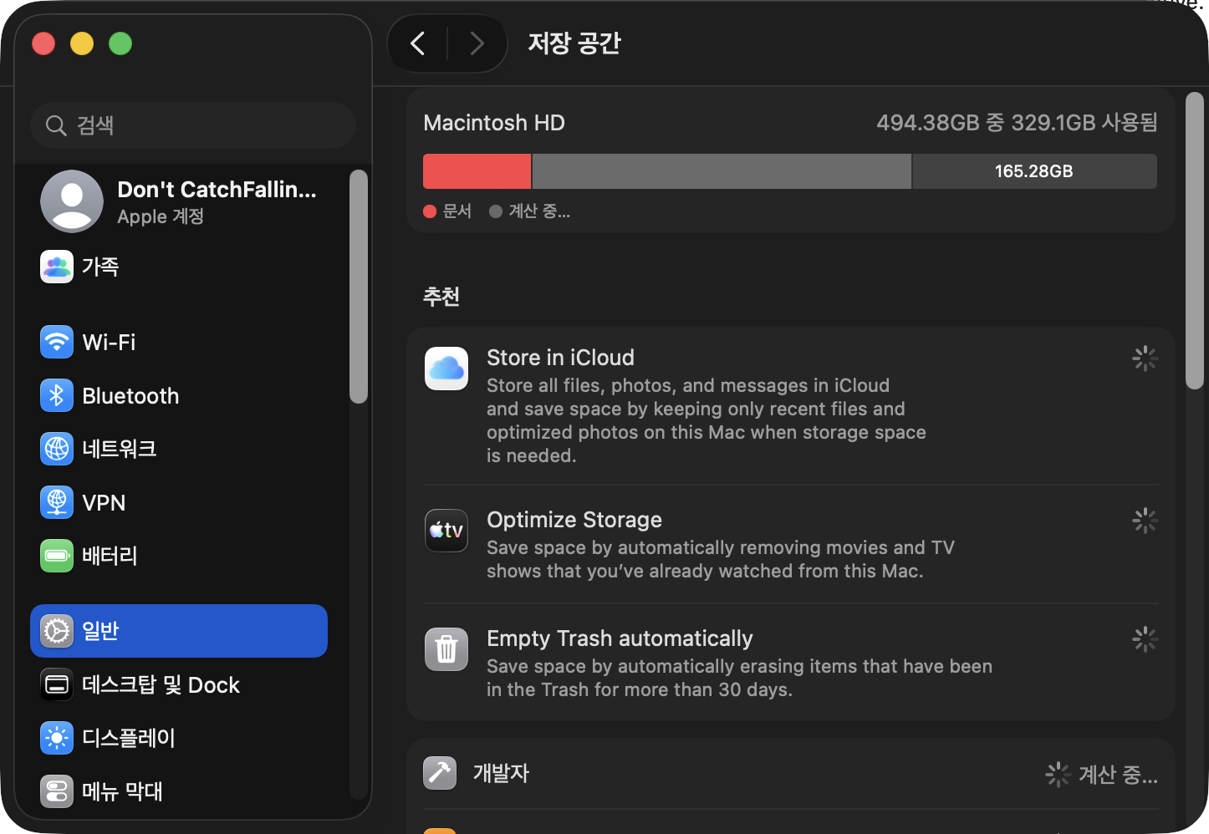Open the Don't CatchFallin Apple 계정 entry
This screenshot has height=834, width=1209.
coord(179,201)
